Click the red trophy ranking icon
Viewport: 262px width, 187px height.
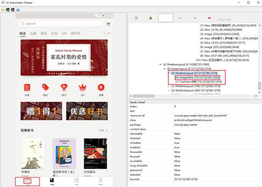point(64,87)
